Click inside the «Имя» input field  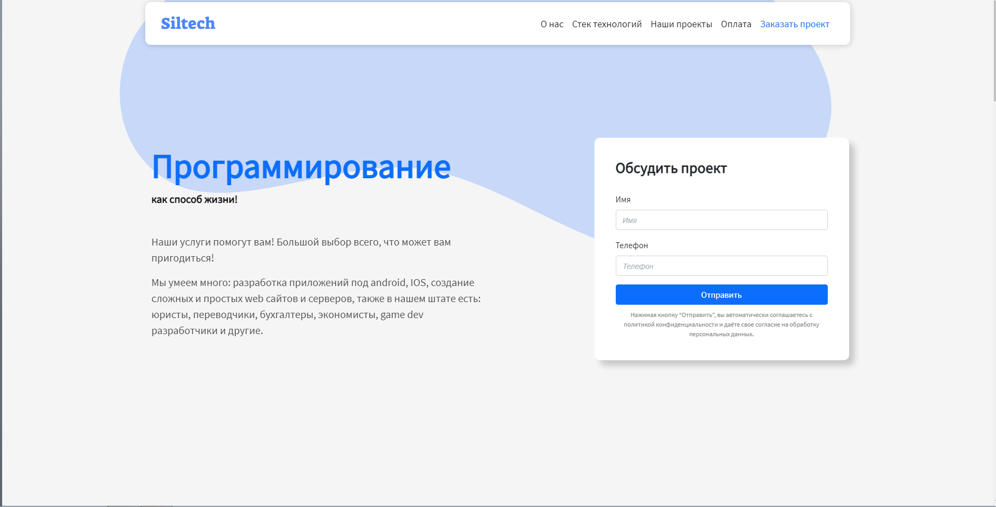click(x=721, y=219)
